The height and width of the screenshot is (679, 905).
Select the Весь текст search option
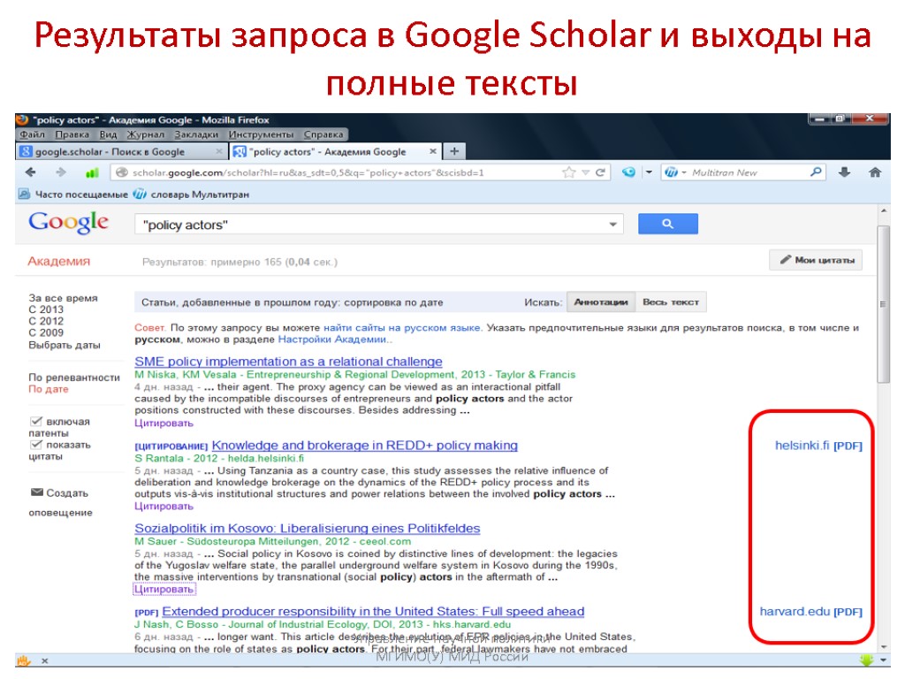click(x=671, y=302)
